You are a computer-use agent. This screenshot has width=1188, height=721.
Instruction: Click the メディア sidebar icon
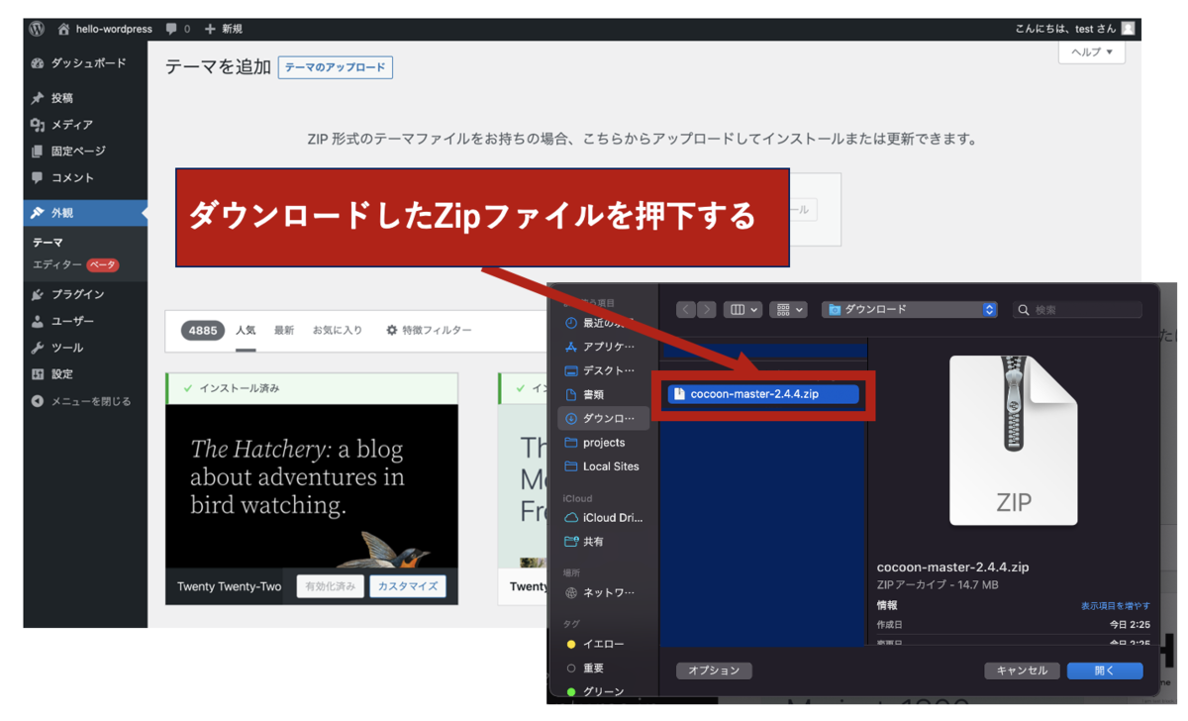click(x=38, y=125)
